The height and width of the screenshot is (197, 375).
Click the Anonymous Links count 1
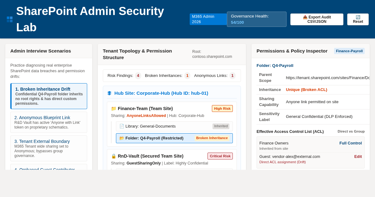tap(232, 76)
